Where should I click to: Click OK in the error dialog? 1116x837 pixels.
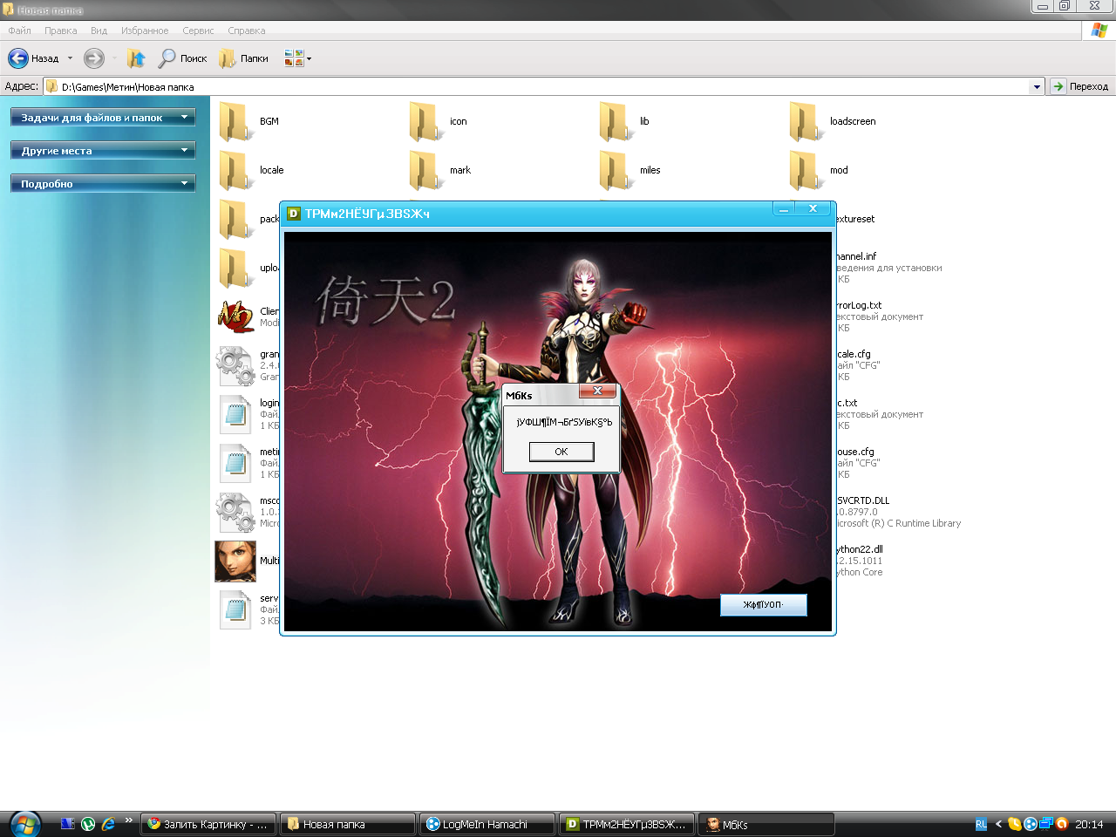561,452
